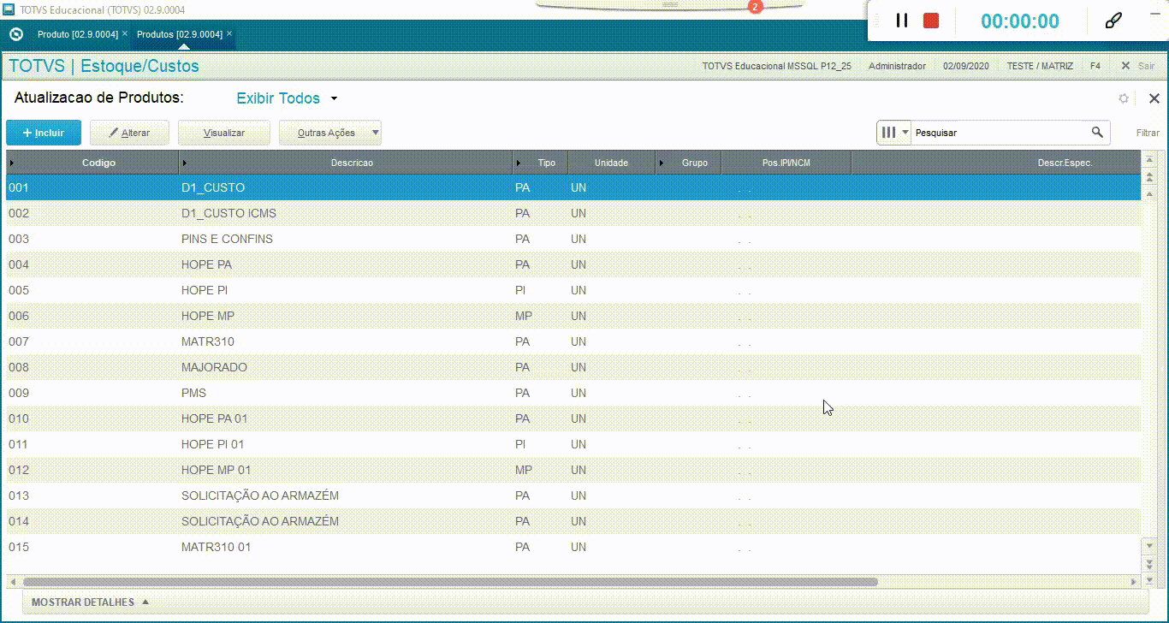Click the Filtrar link
Image resolution: width=1169 pixels, height=623 pixels.
tap(1148, 133)
